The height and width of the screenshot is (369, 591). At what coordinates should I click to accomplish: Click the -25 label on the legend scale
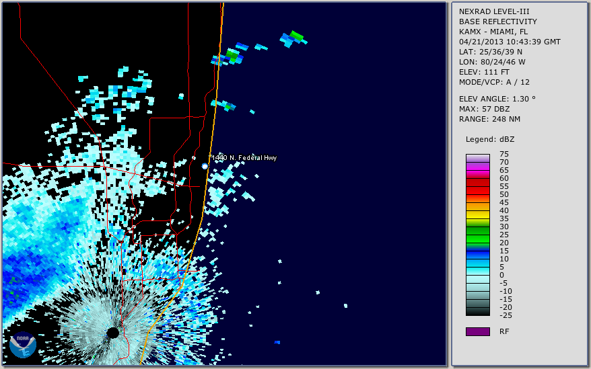[x=506, y=315]
